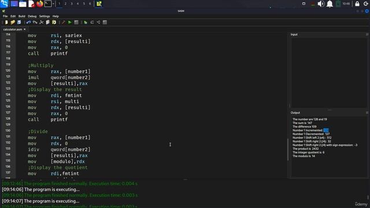Float the Output panel with its corner button
The image size is (370, 208).
[367, 113]
